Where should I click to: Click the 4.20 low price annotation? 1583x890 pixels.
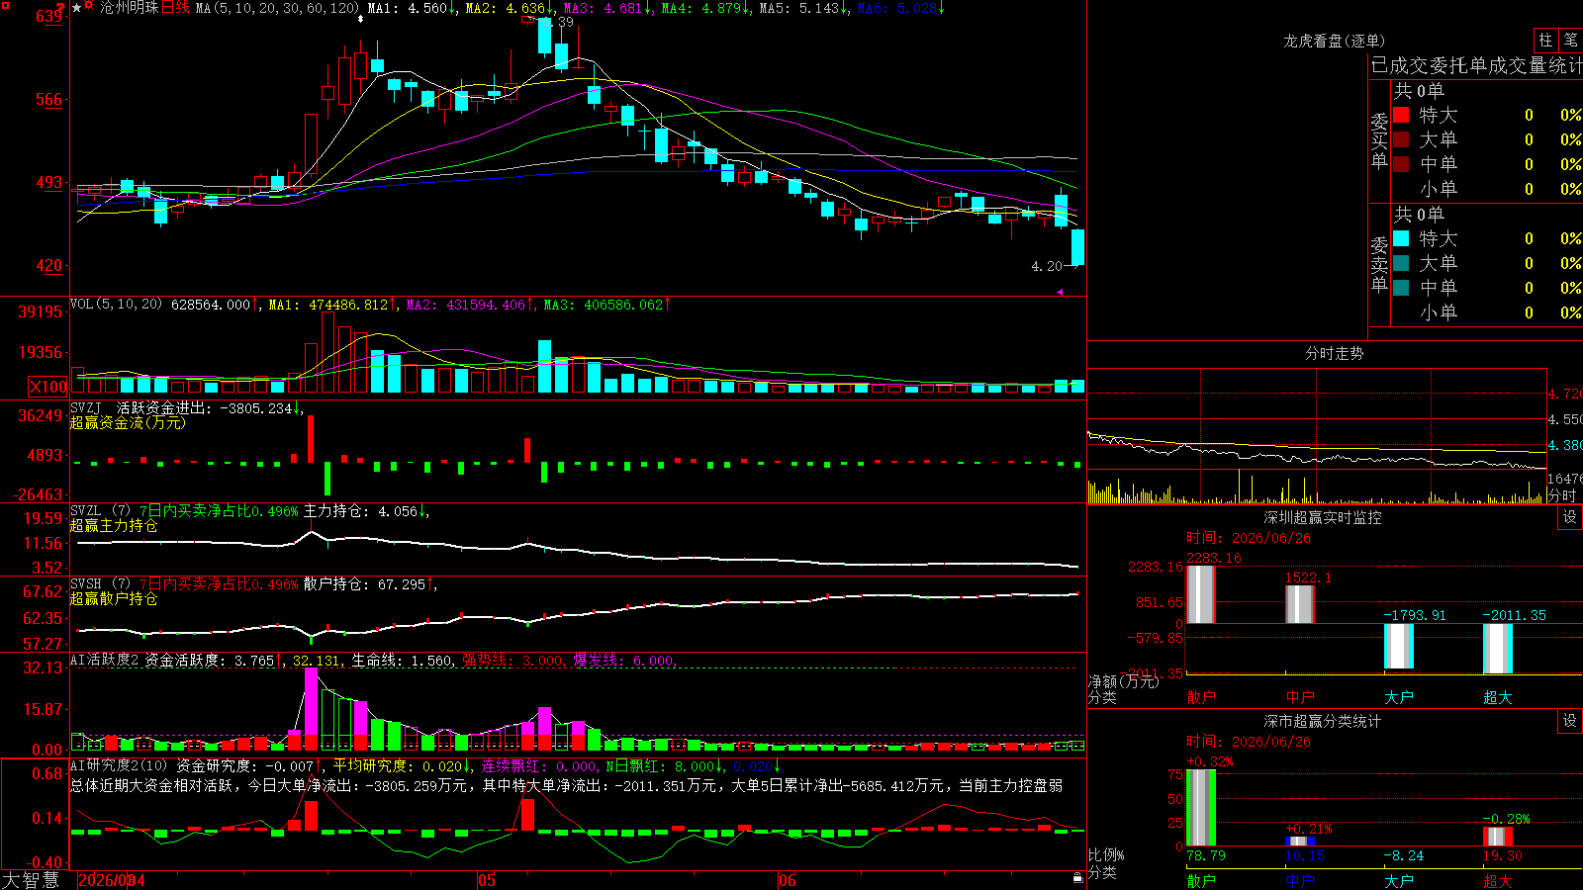1047,266
